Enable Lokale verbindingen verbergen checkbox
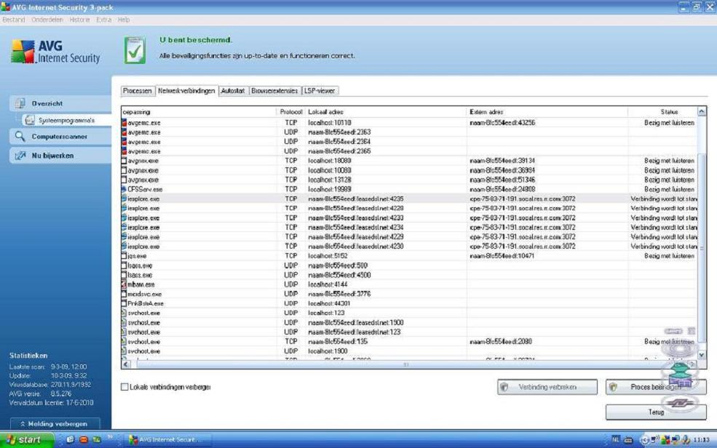Viewport: 717px width, 448px height. [x=124, y=387]
